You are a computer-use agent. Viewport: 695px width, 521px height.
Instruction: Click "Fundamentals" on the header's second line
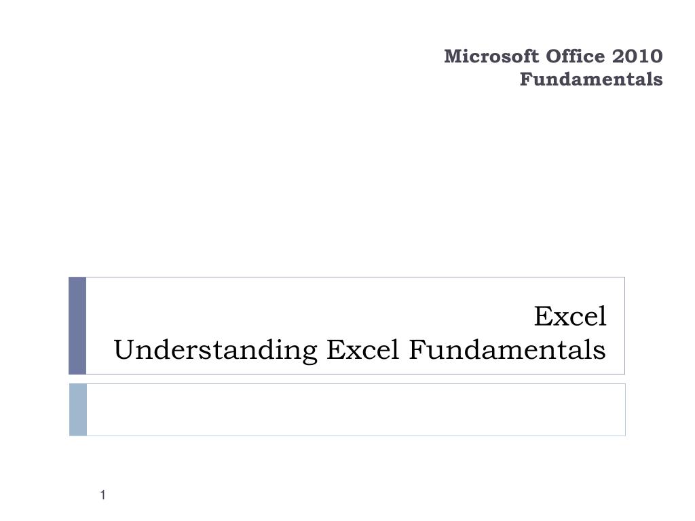tap(591, 79)
